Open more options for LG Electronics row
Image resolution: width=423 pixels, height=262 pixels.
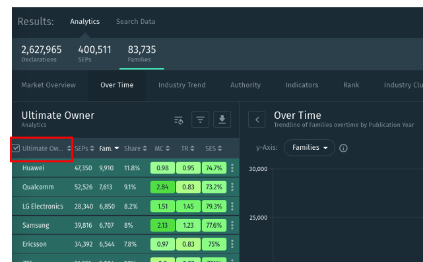point(232,206)
